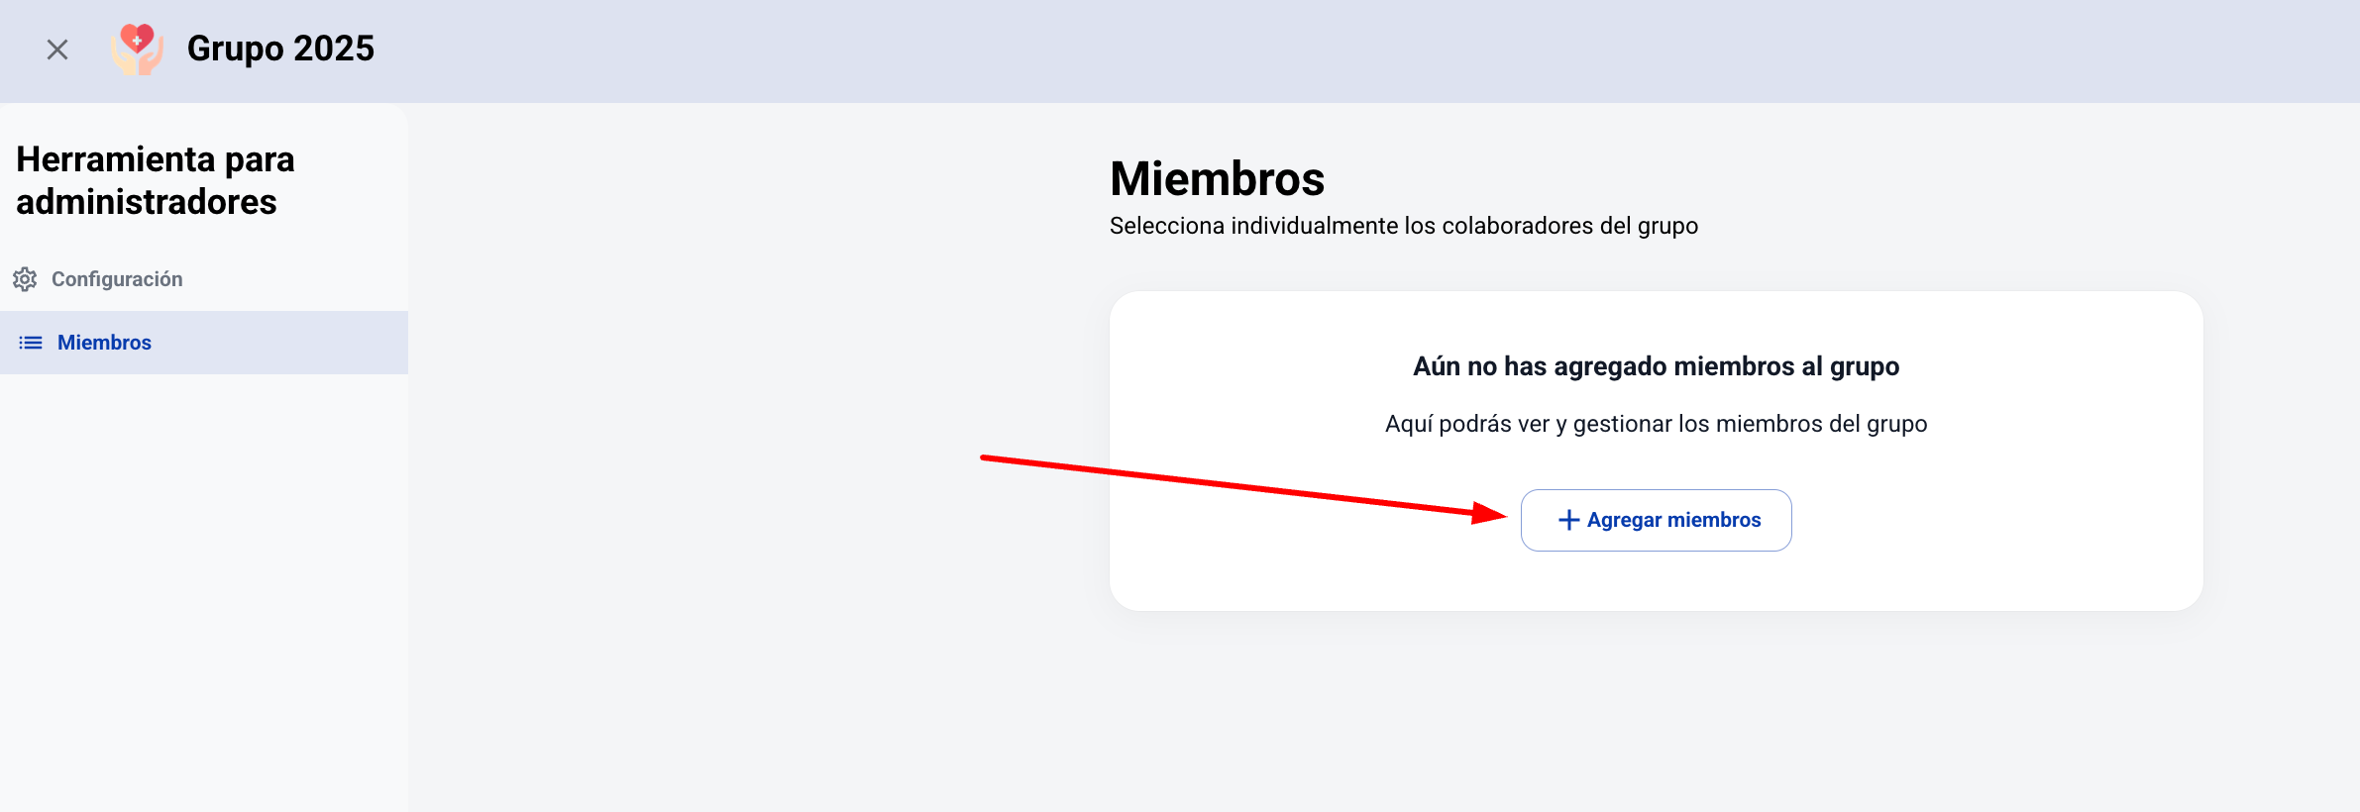Click the red arrow's arrowhead
Image resolution: width=2360 pixels, height=812 pixels.
point(1489,512)
